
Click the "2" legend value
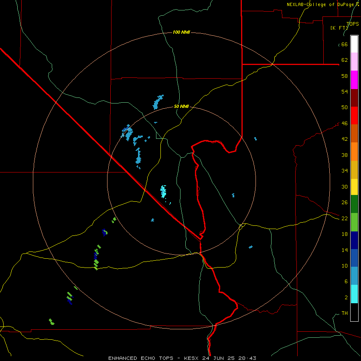point(346,297)
